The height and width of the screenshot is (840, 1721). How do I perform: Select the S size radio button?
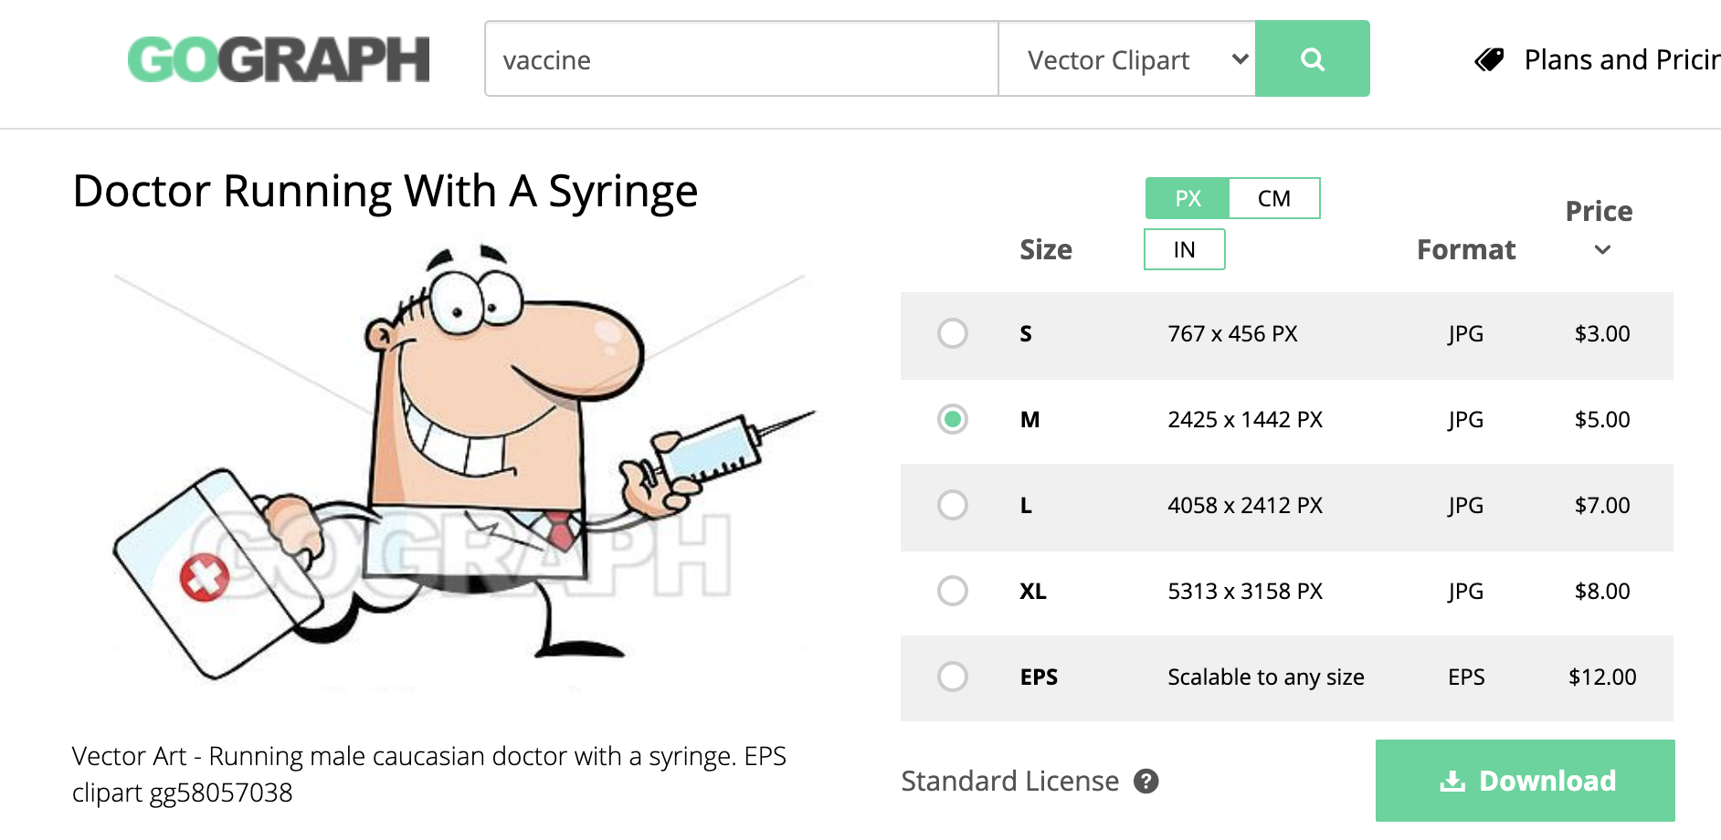(953, 333)
